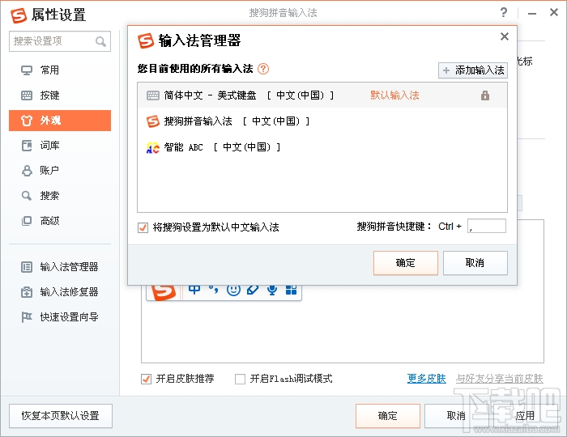This screenshot has width=567, height=437.
Task: Click the pen handwriting icon on preview bar
Action: pyautogui.click(x=253, y=290)
